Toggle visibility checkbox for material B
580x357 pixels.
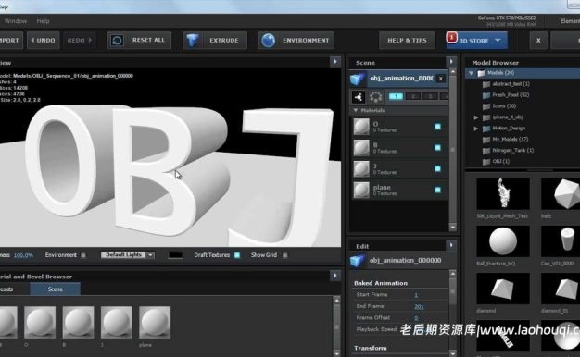[438, 148]
